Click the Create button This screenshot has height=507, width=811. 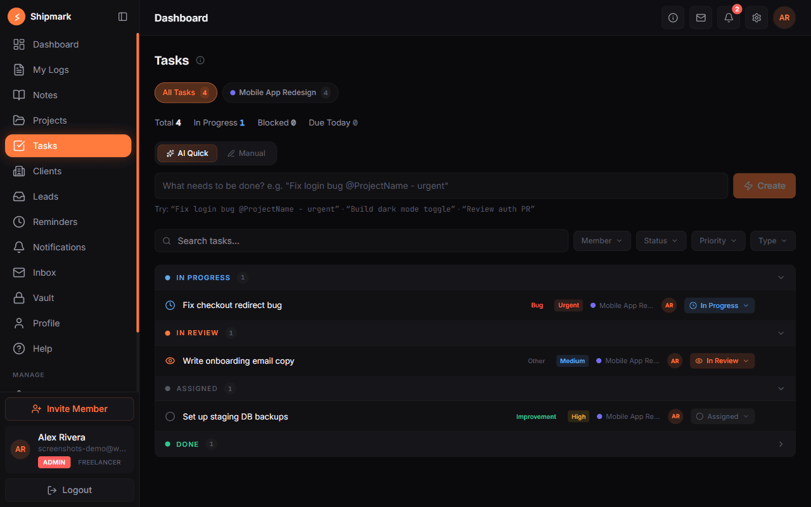(764, 186)
